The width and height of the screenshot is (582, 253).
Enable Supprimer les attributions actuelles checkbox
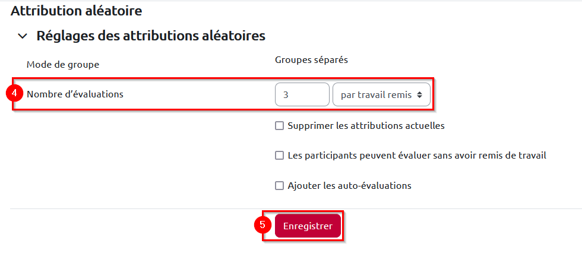280,126
